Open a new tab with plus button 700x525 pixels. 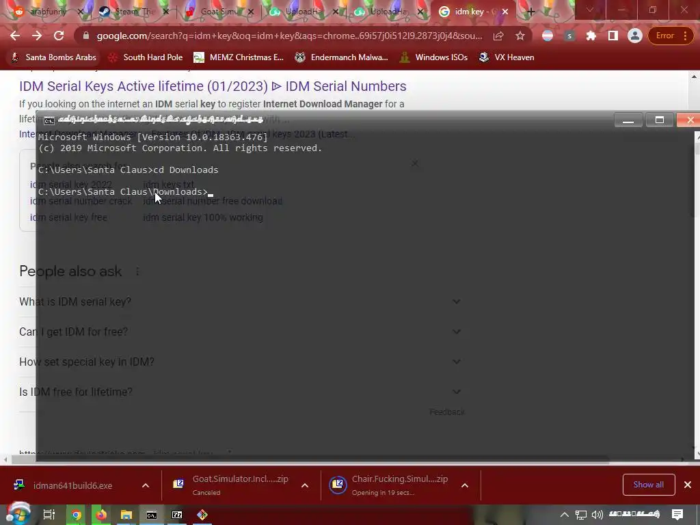pyautogui.click(x=530, y=12)
